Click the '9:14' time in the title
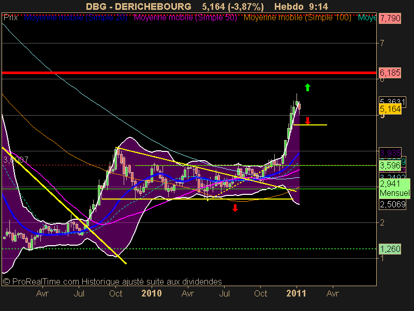The height and width of the screenshot is (311, 414). 319,7
